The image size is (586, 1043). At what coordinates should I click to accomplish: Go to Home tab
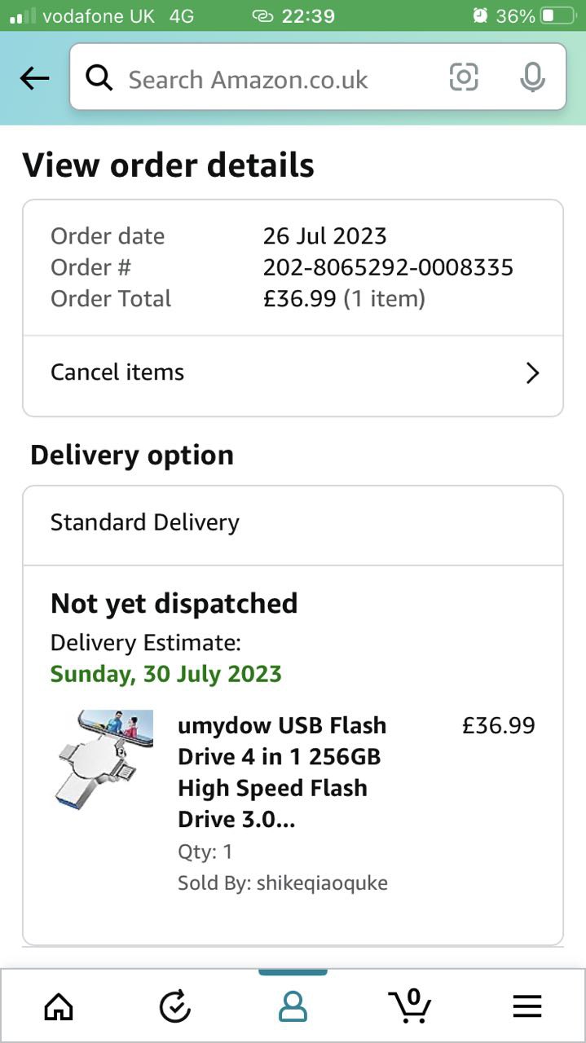click(59, 1008)
